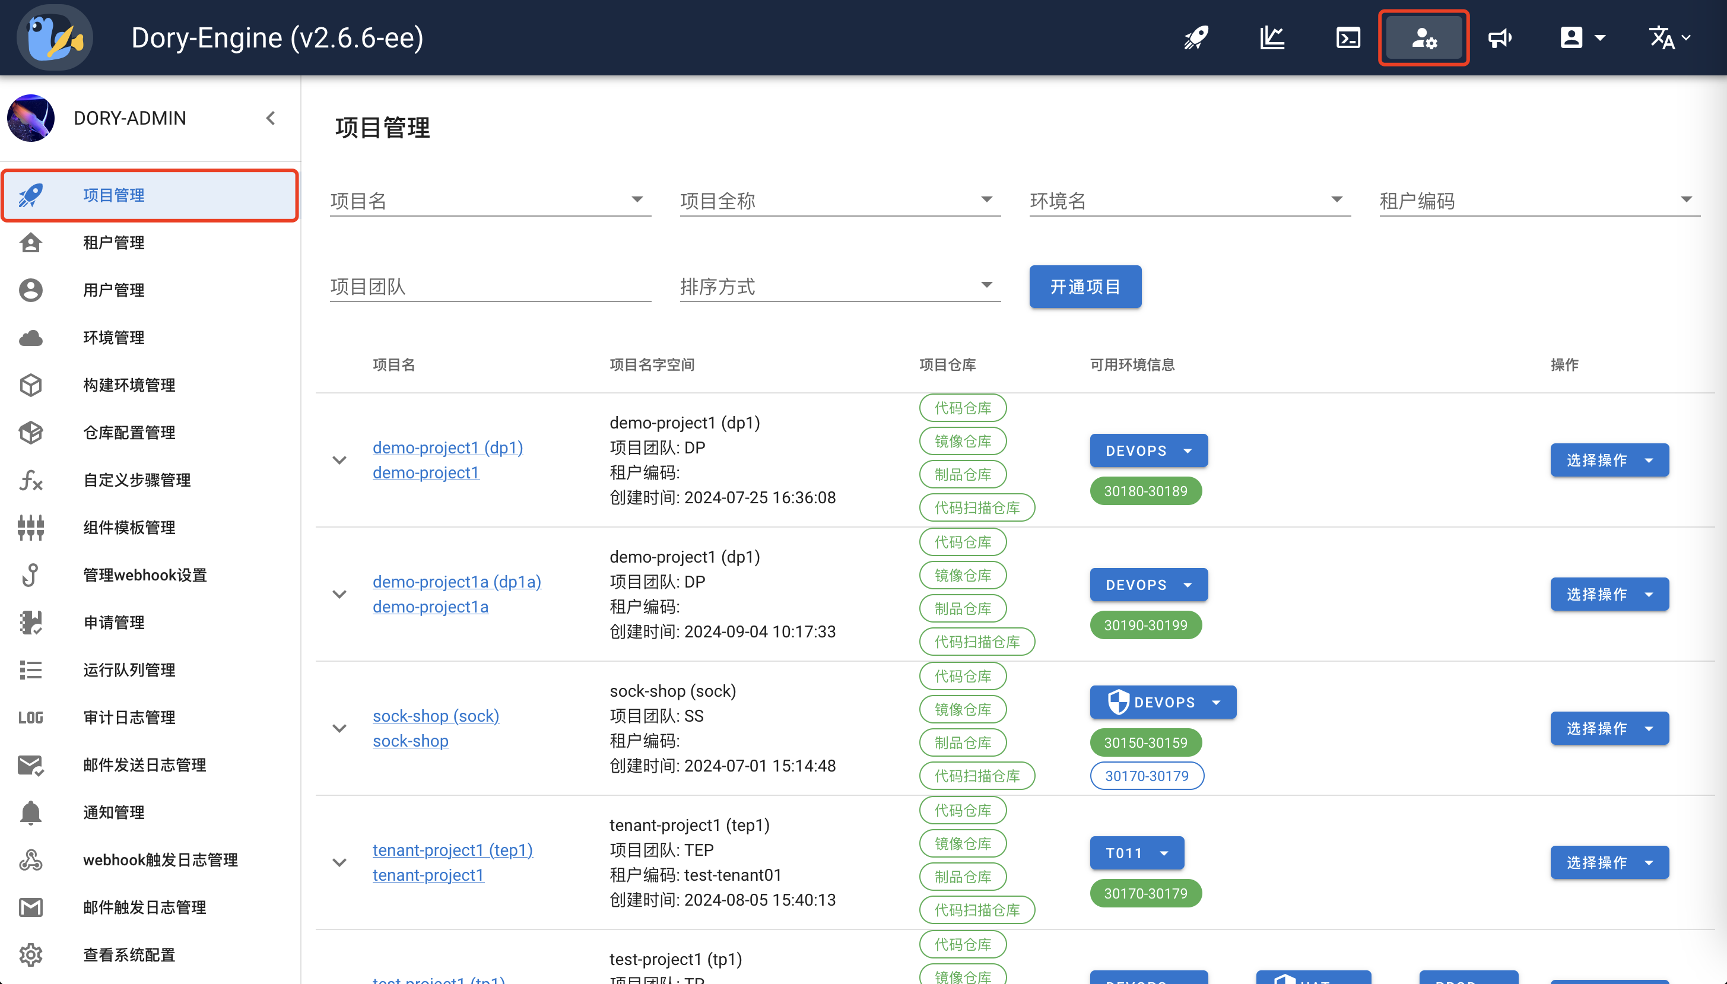Viewport: 1727px width, 984px height.
Task: Click the LOG icon beside 审计日志管理
Action: pyautogui.click(x=30, y=718)
